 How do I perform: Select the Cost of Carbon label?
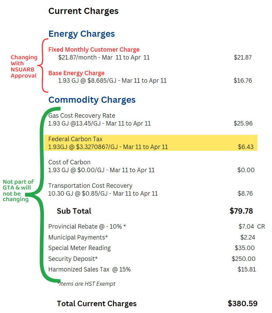click(x=69, y=162)
